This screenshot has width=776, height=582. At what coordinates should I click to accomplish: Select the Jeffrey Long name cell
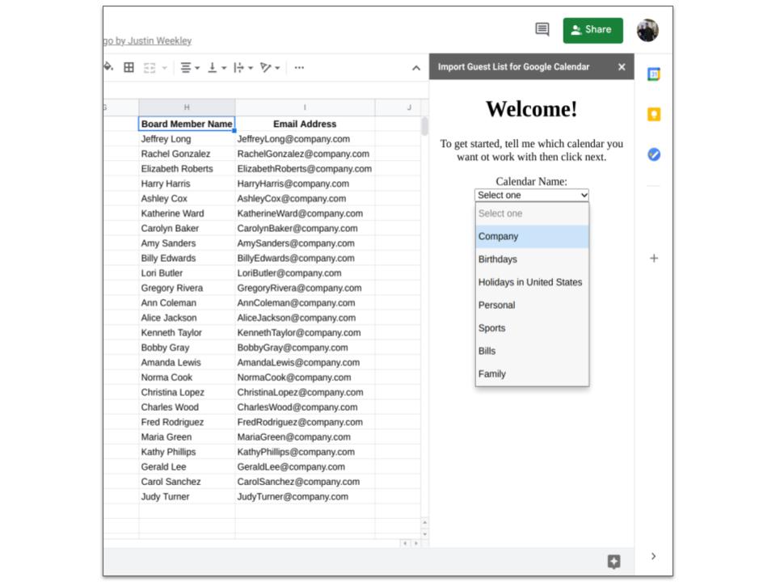point(187,139)
